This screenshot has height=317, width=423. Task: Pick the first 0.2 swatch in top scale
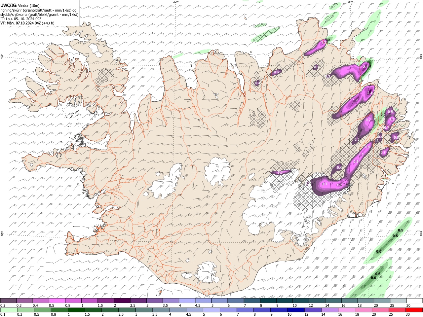(8, 301)
